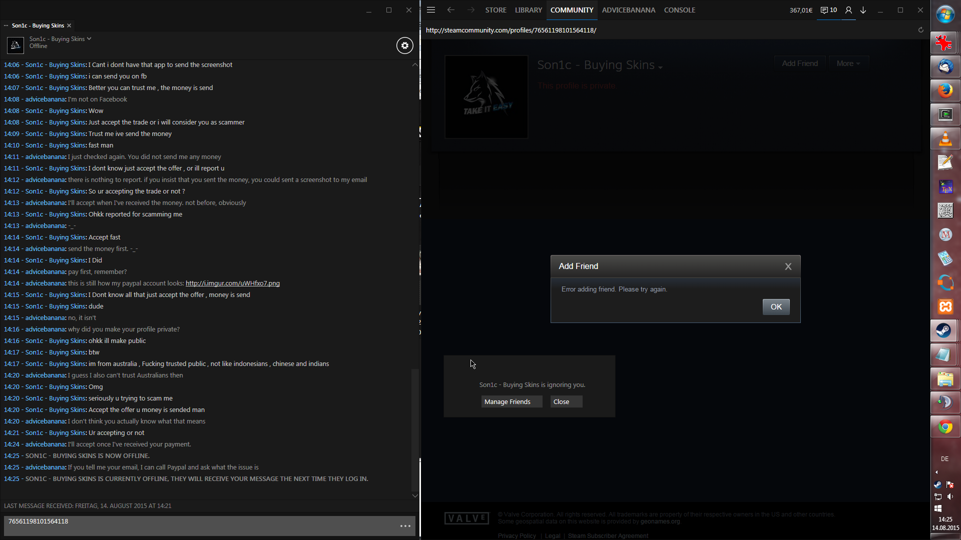Open the friends icon in header
The height and width of the screenshot is (540, 961).
pos(848,10)
